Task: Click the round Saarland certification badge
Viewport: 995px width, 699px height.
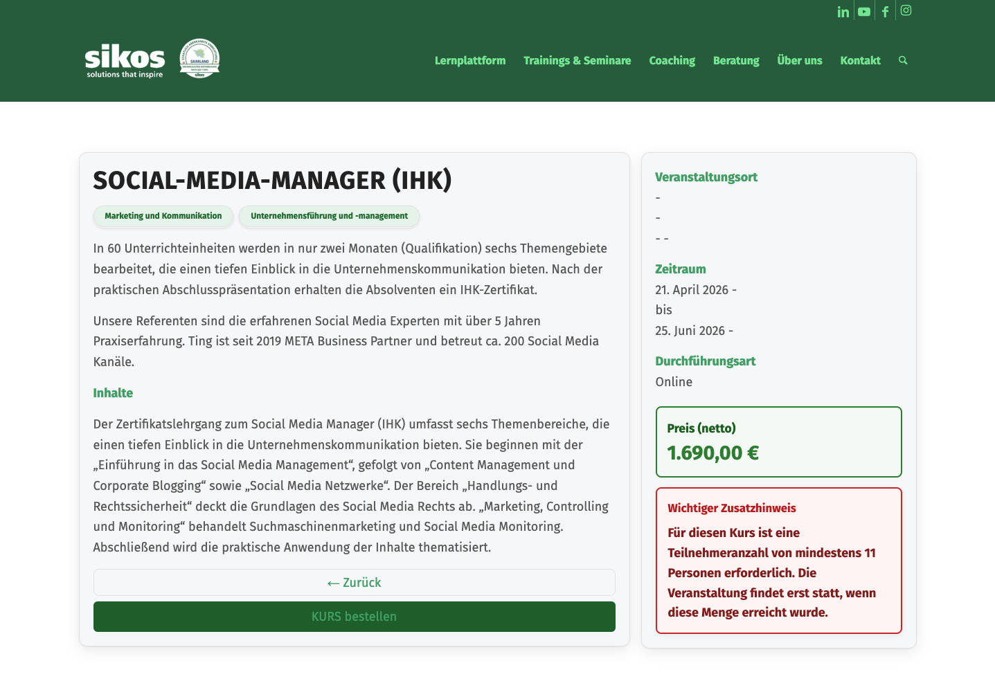Action: point(199,59)
